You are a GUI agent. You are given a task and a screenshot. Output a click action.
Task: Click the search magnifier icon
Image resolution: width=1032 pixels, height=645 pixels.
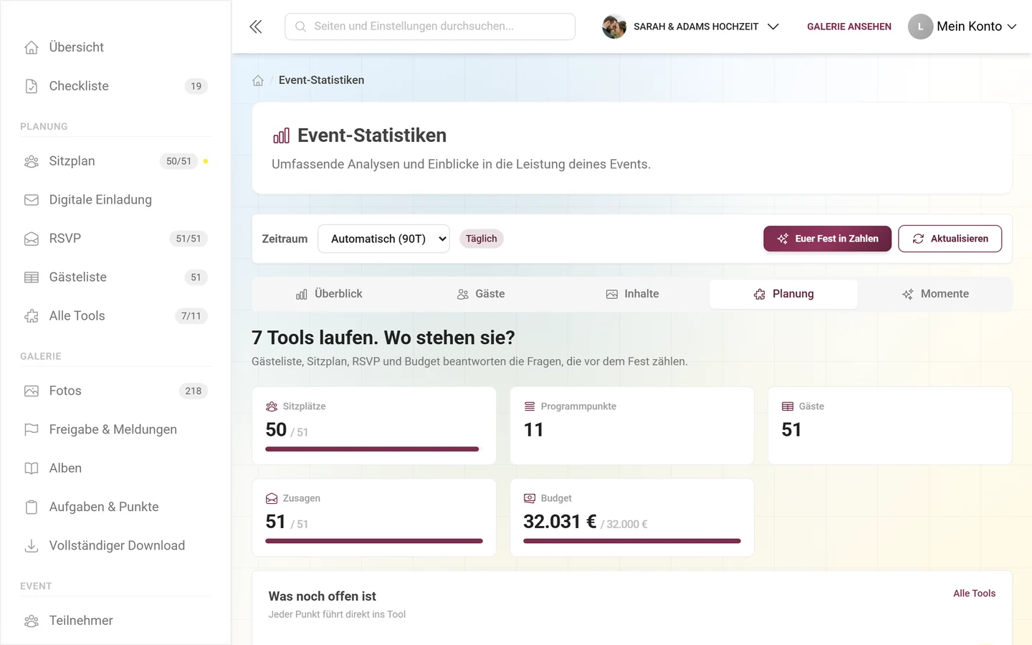click(301, 27)
